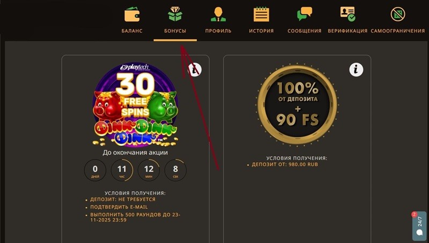Click info icon on 30 free spins card
The height and width of the screenshot is (243, 429).
[x=195, y=70]
